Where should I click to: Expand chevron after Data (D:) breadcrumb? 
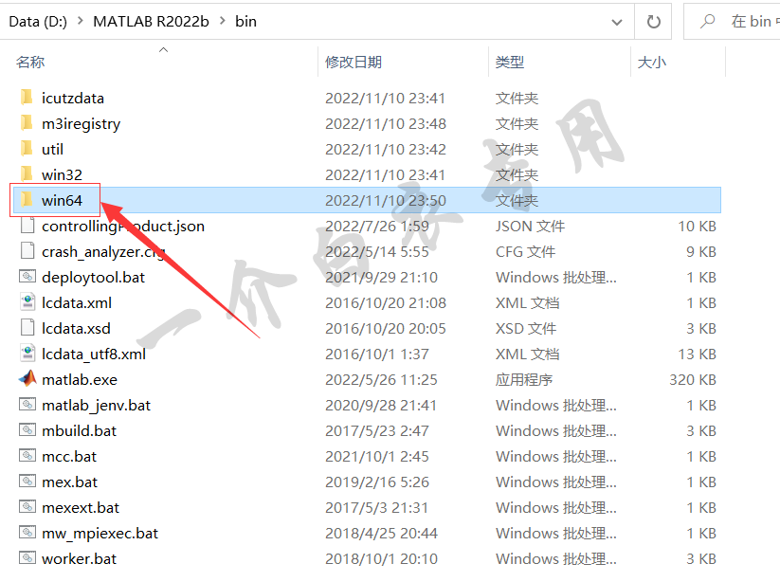point(81,22)
